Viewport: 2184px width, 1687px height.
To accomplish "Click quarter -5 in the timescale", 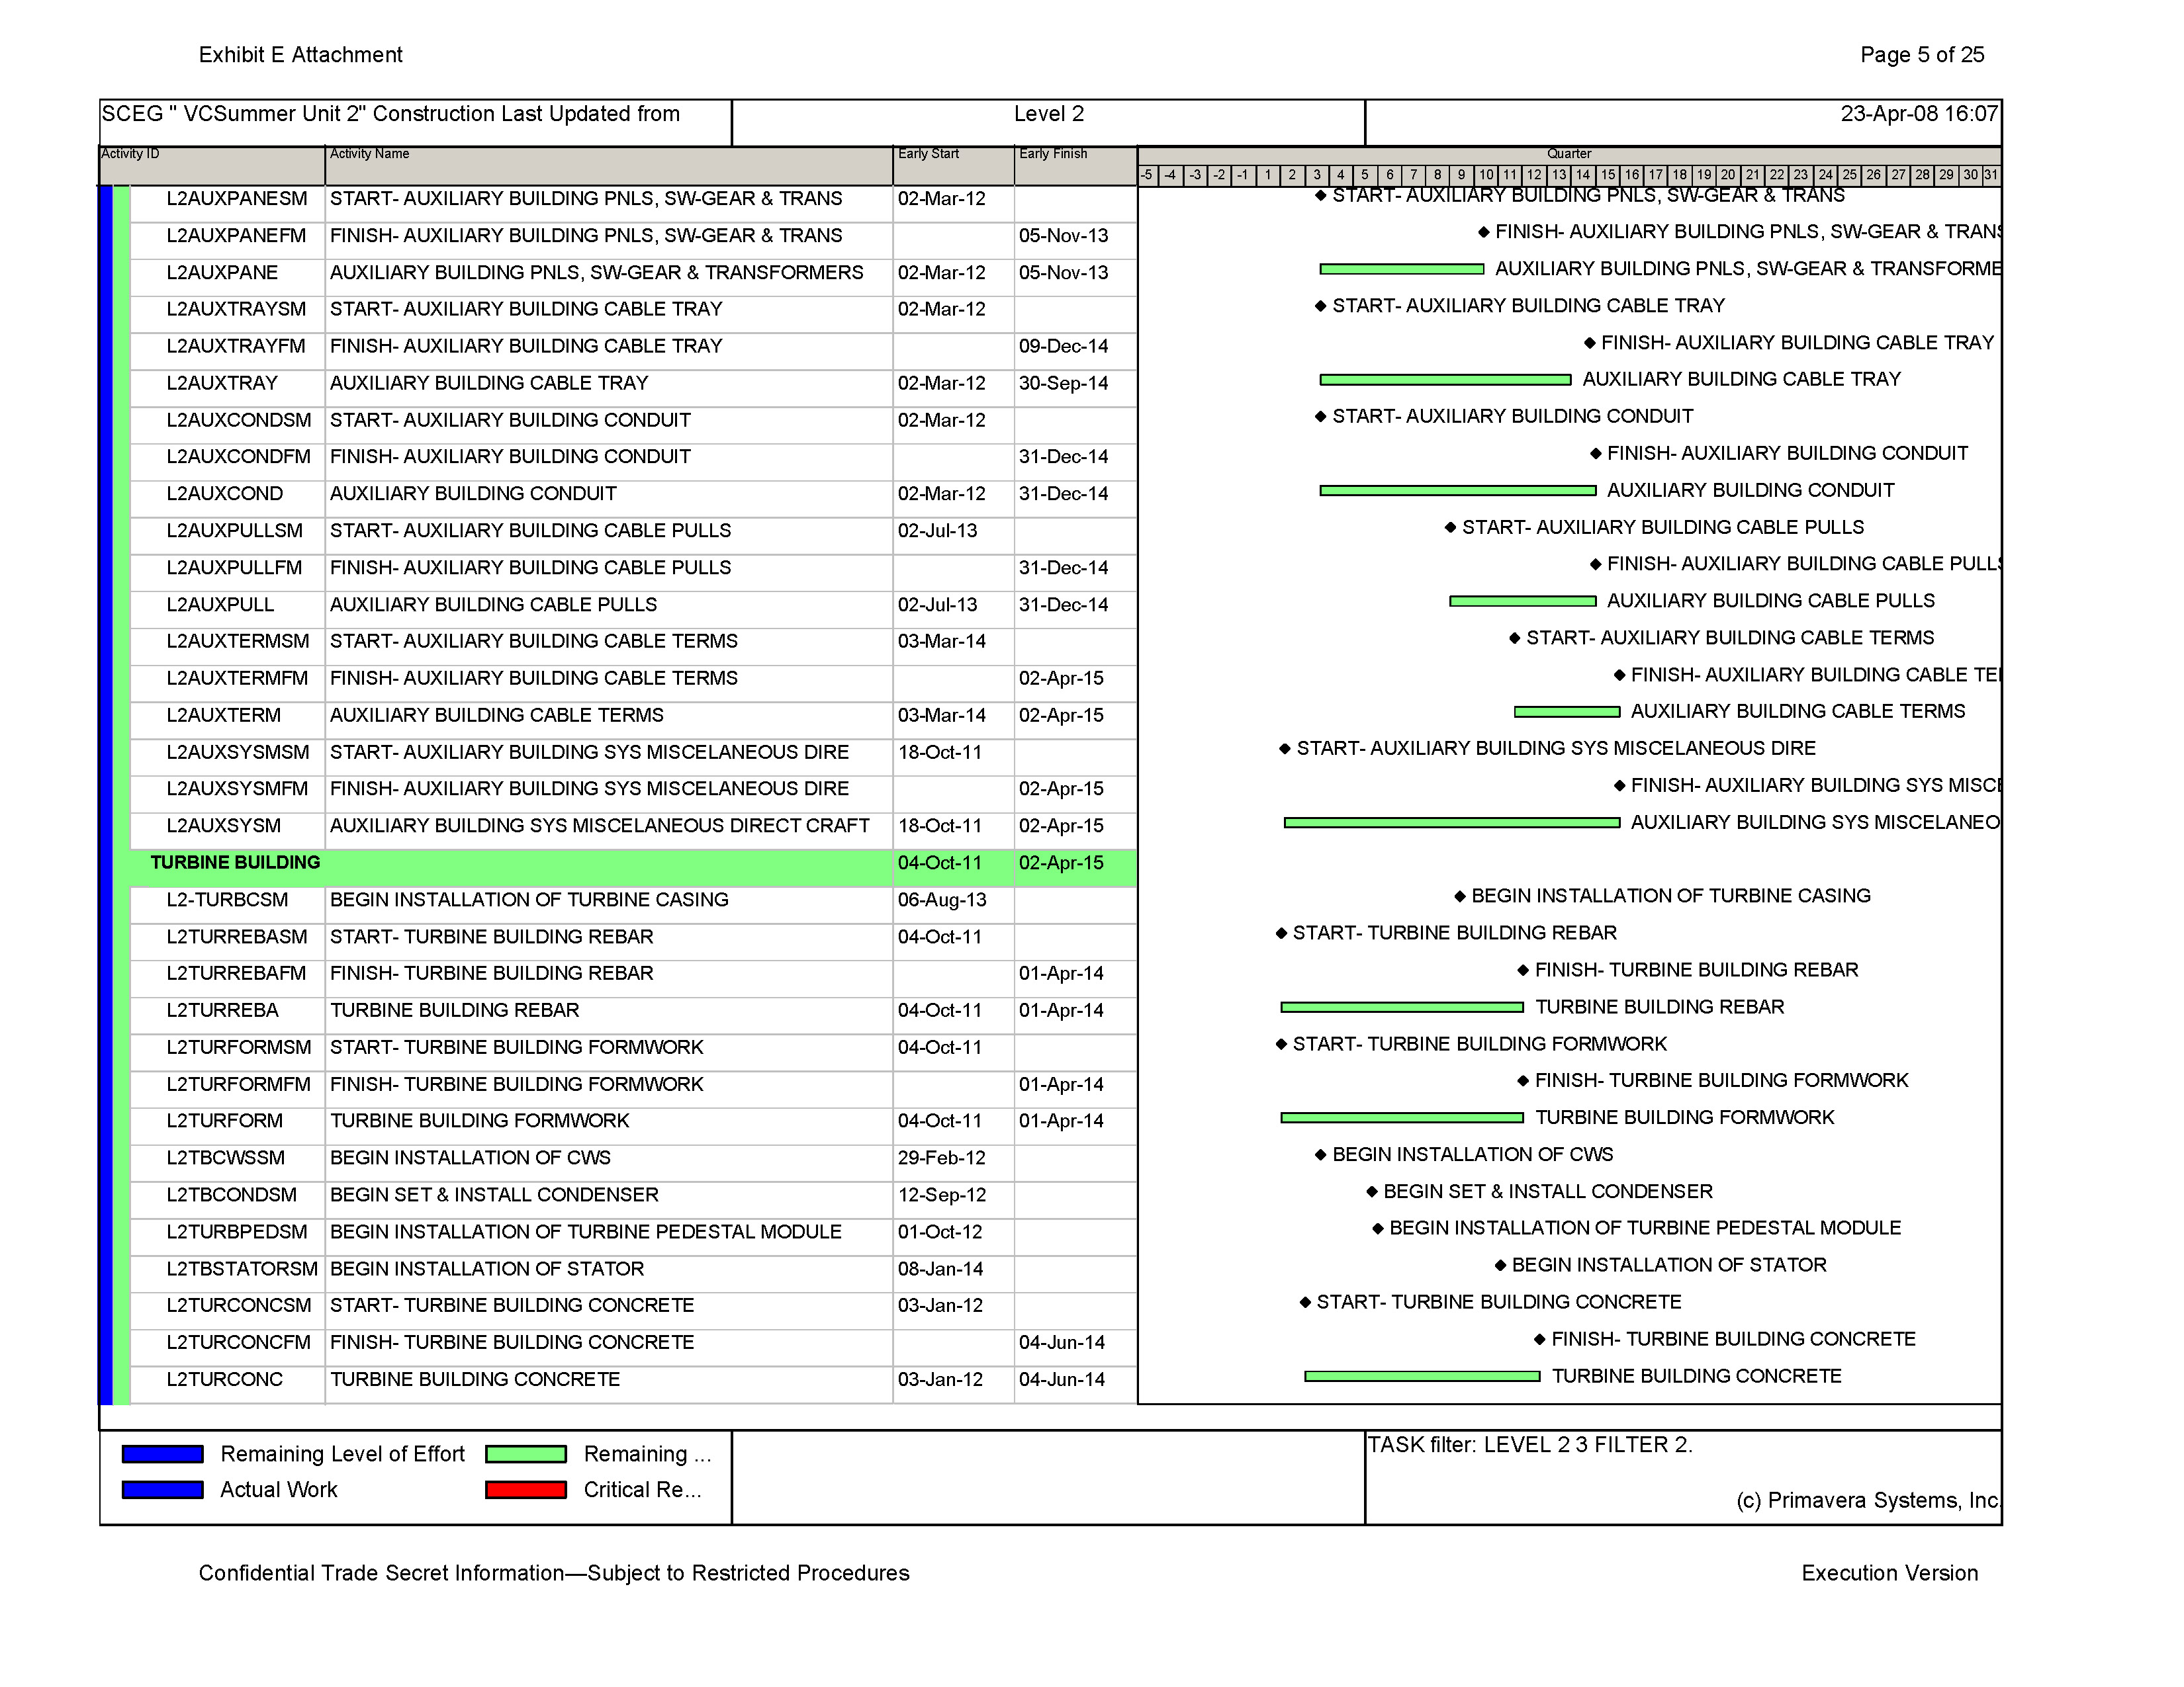I will tap(1147, 175).
